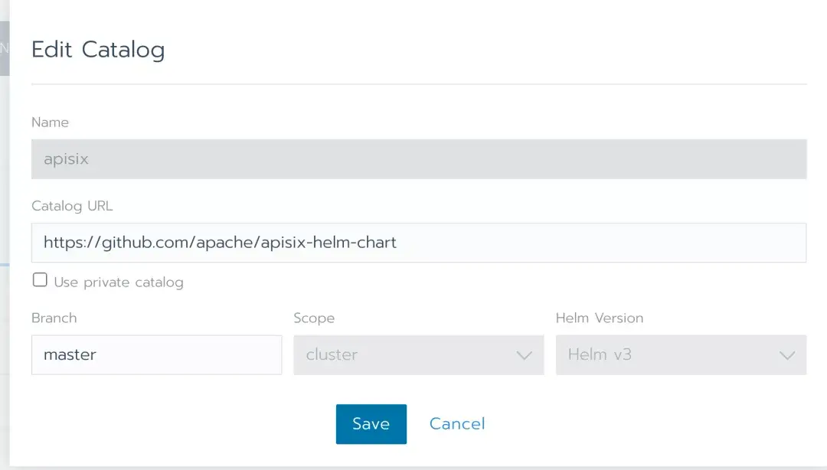This screenshot has width=827, height=470.
Task: Click the Branch field containing master
Action: point(156,354)
